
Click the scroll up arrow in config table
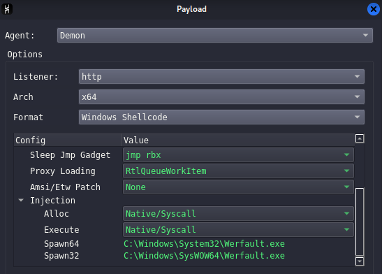(360, 138)
